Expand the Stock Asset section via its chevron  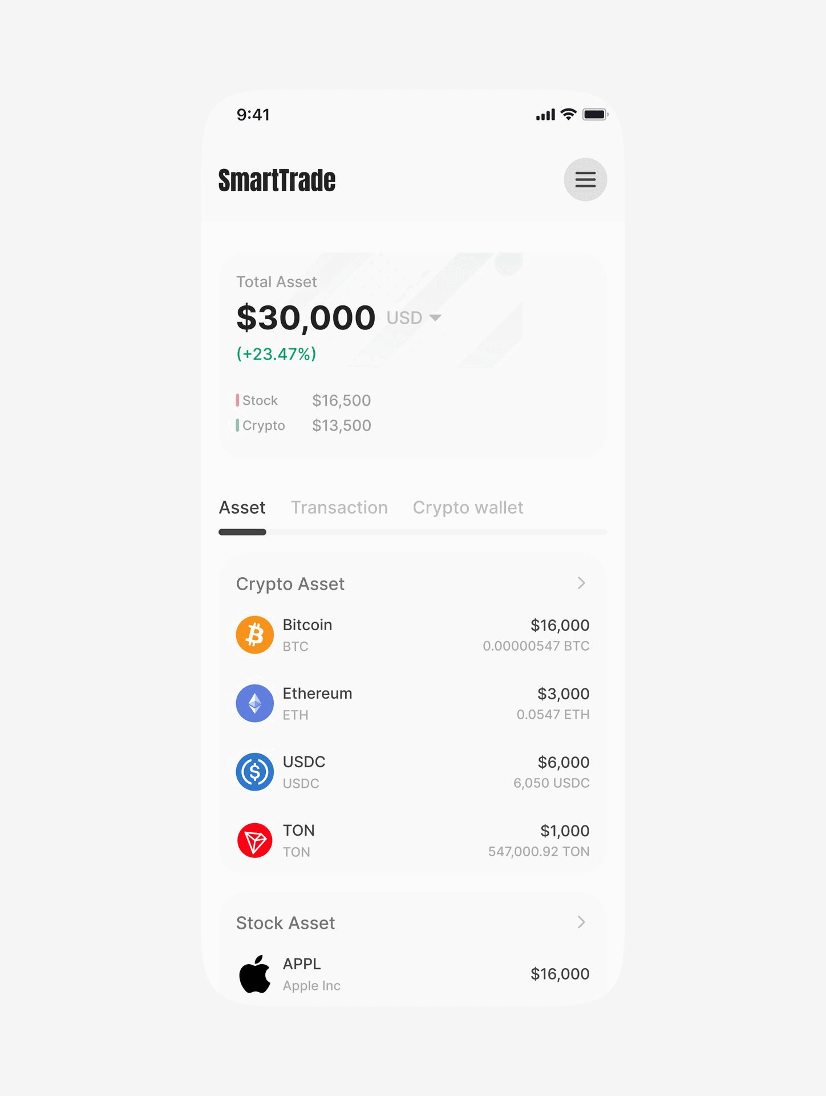(x=581, y=922)
